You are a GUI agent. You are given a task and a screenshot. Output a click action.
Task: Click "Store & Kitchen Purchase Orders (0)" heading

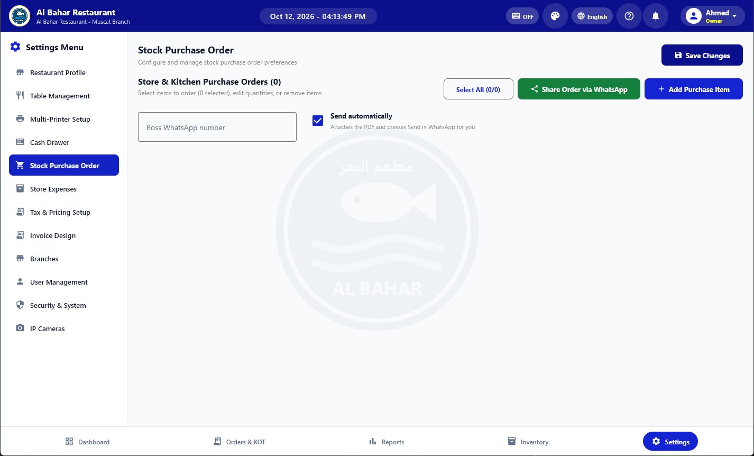[x=209, y=82]
